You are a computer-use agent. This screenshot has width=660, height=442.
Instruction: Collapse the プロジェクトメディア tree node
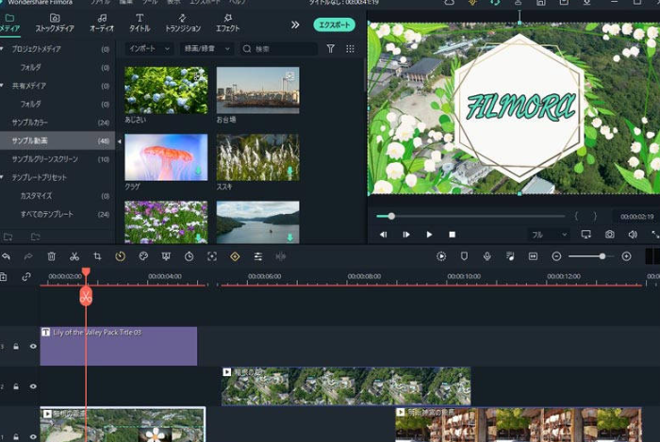point(2,49)
